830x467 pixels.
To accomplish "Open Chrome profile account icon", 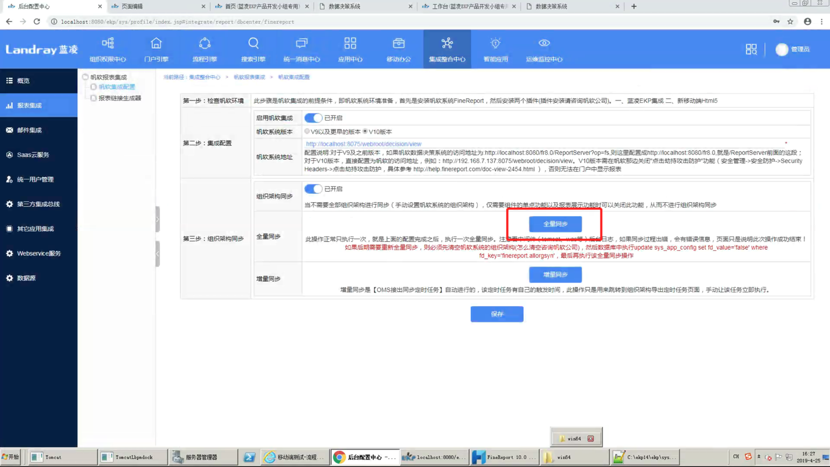I will coord(807,21).
